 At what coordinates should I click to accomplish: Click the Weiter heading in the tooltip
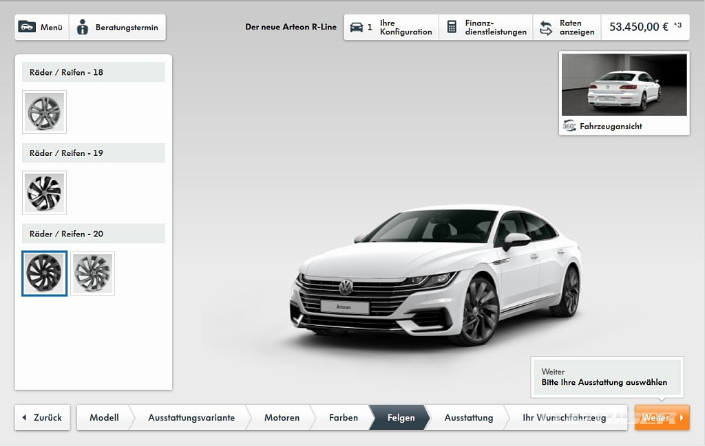point(553,372)
